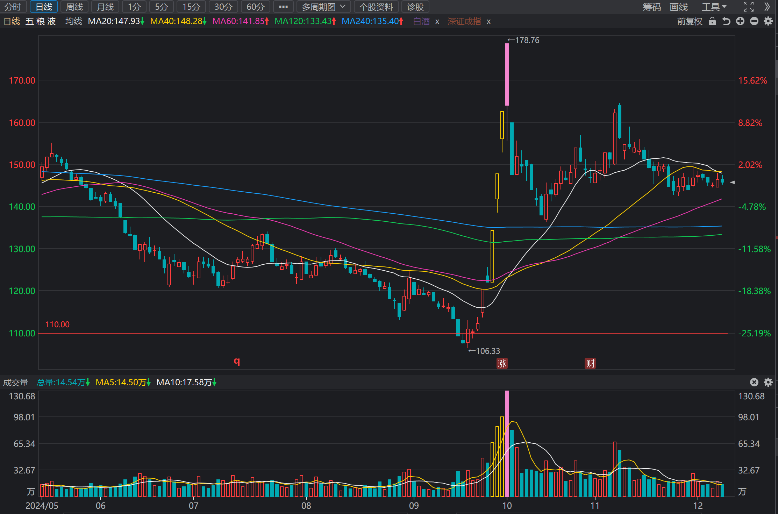The height and width of the screenshot is (514, 778).
Task: Enter fullscreen mode via expand arrows icon
Action: (748, 7)
